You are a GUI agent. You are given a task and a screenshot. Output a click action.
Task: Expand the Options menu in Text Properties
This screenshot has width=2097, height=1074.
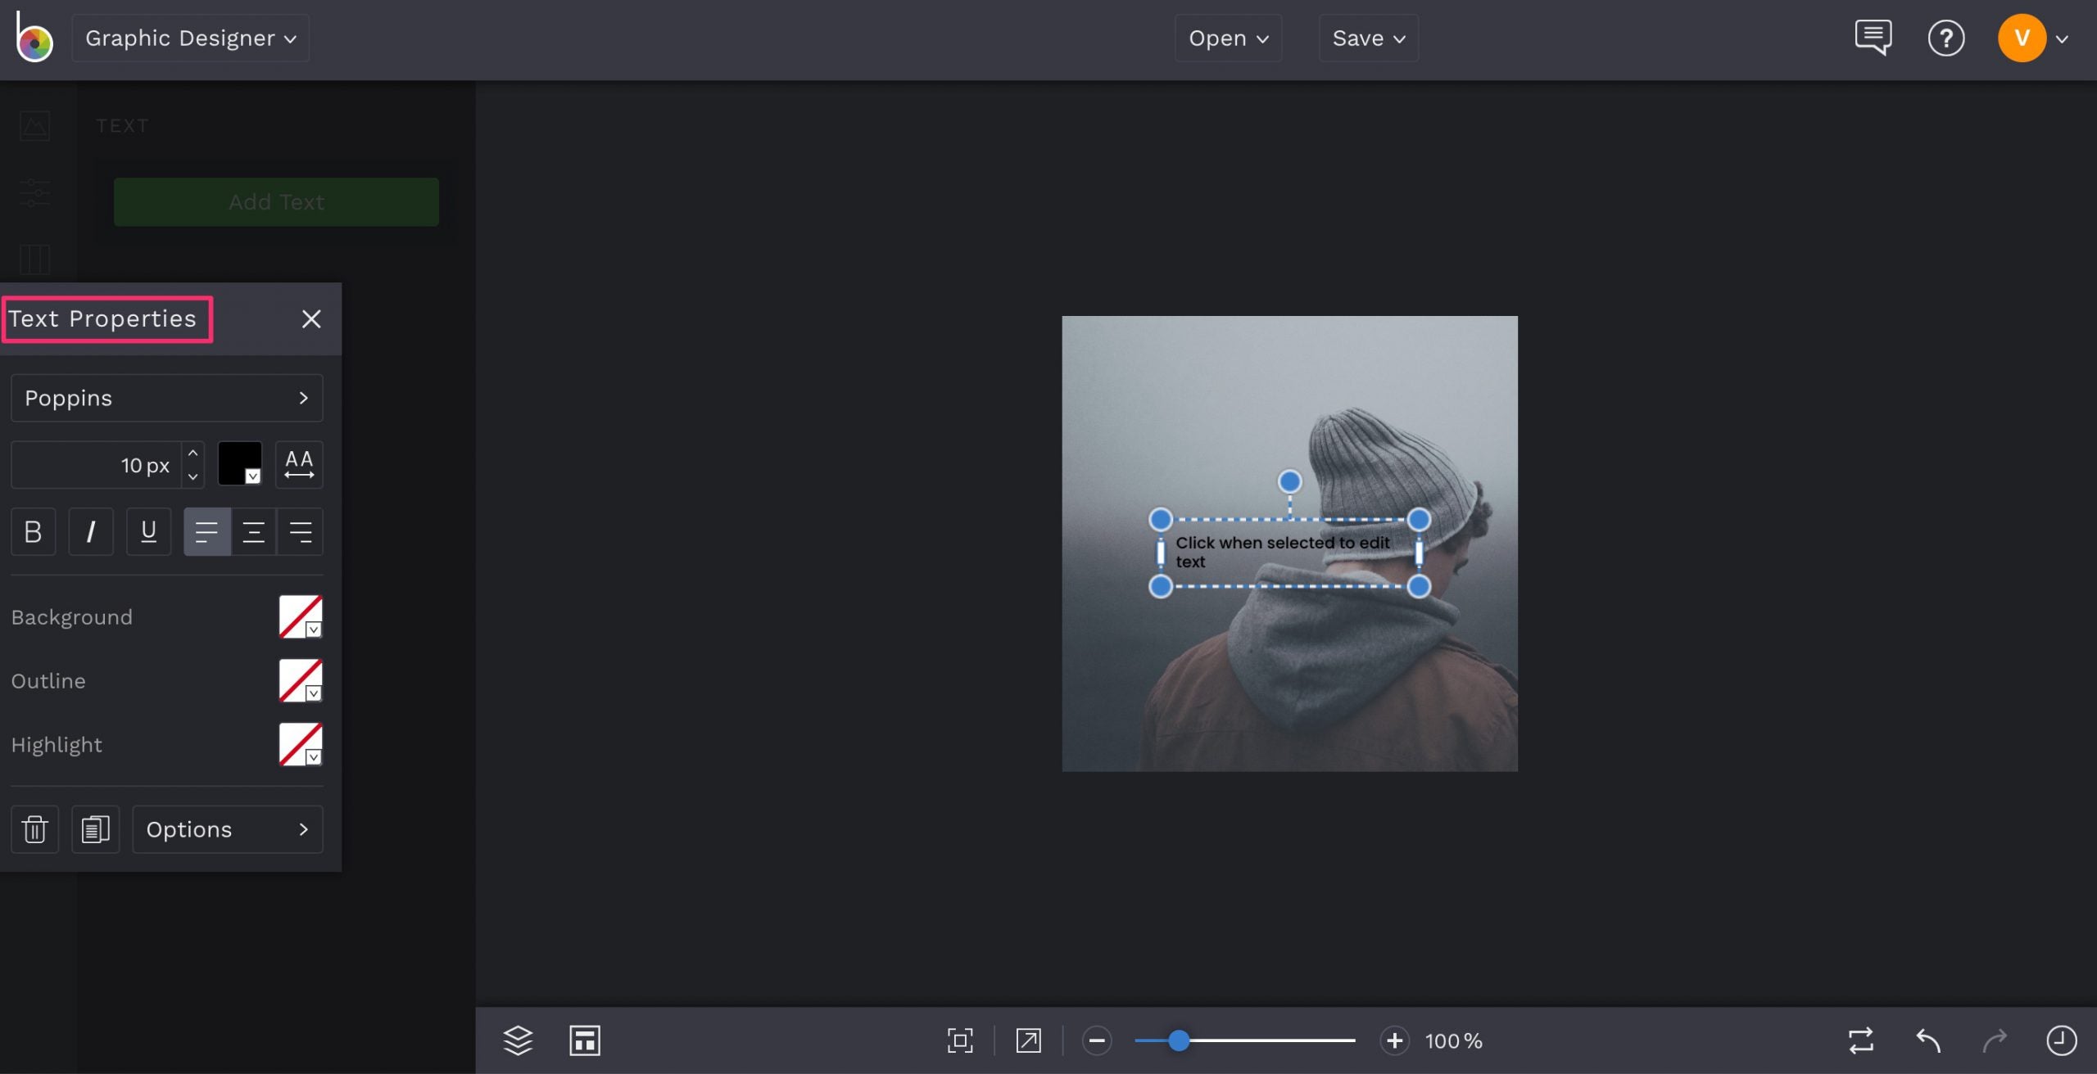(x=228, y=829)
